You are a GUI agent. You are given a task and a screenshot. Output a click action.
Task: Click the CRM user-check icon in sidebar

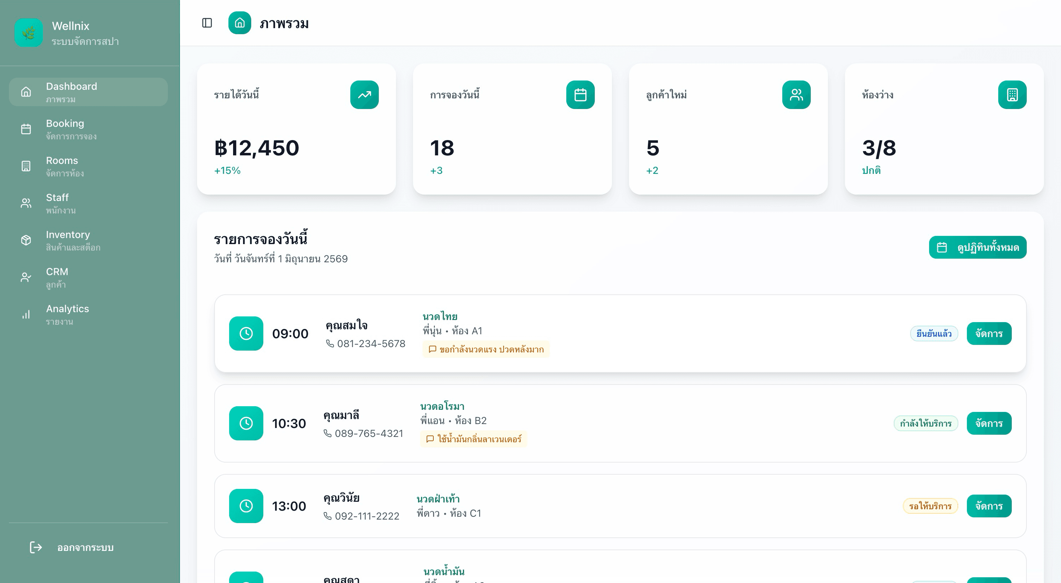coord(26,278)
